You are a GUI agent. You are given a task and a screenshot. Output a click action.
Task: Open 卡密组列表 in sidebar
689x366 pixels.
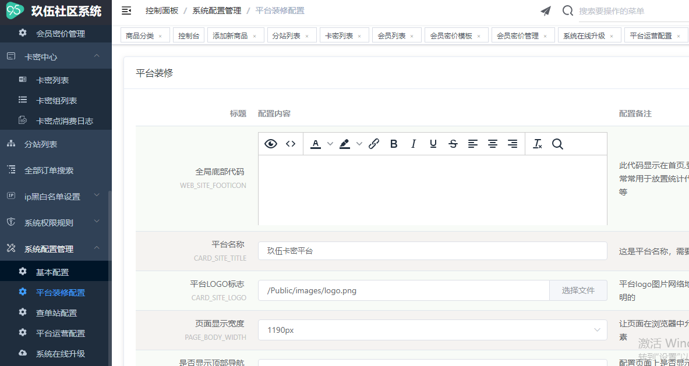pos(56,101)
